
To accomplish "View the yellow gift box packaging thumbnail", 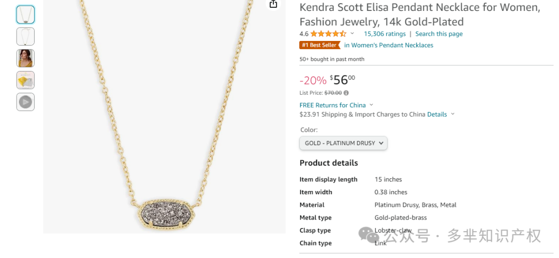I will click(25, 80).
